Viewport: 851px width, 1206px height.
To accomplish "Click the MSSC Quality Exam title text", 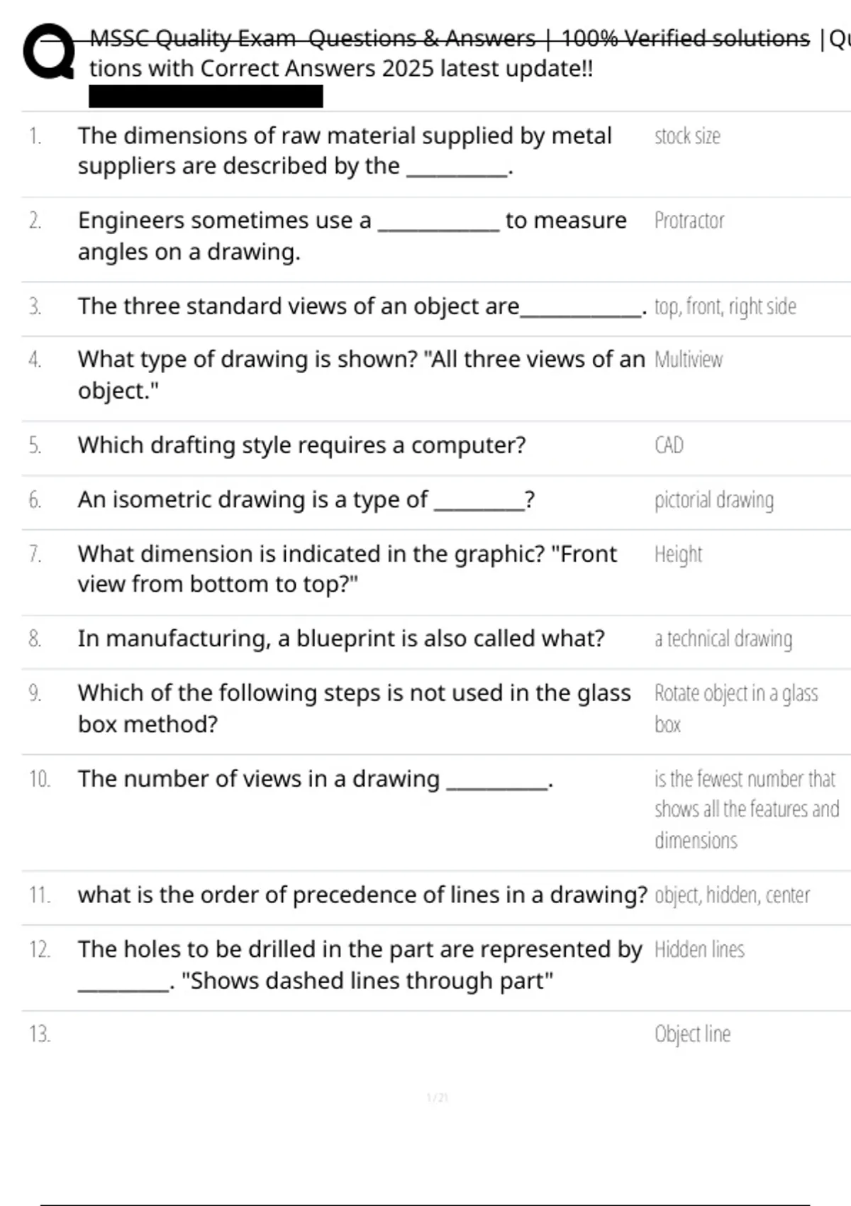I will 448,38.
